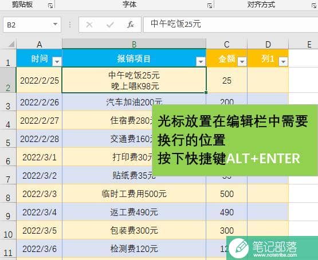Open the 时间 column filter dropdown
This screenshot has width=318, height=260.
point(57,61)
